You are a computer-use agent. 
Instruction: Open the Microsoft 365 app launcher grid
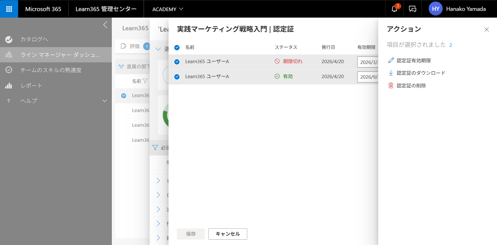tap(9, 9)
